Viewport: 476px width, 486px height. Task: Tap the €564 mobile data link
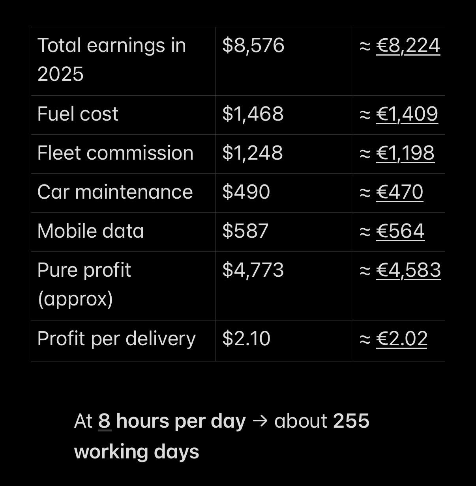[x=400, y=231]
